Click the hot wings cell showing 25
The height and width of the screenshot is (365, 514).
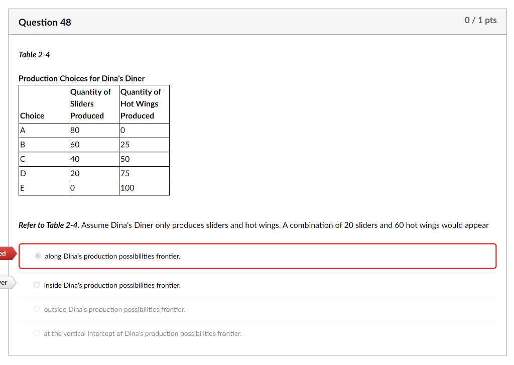(x=144, y=145)
